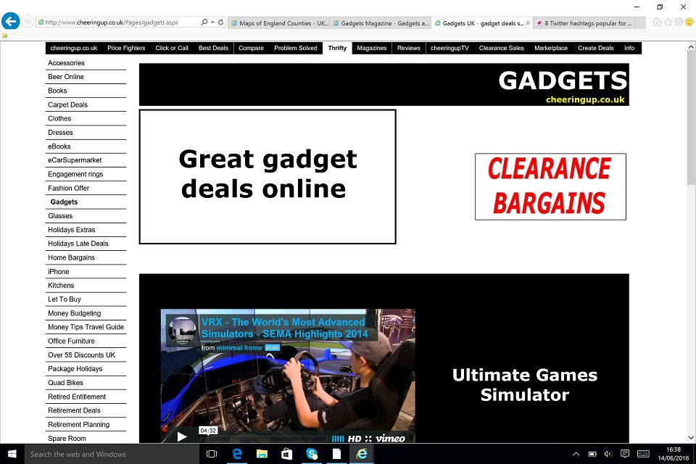The image size is (696, 464).
Task: Click the back navigation arrow
Action: pos(10,21)
